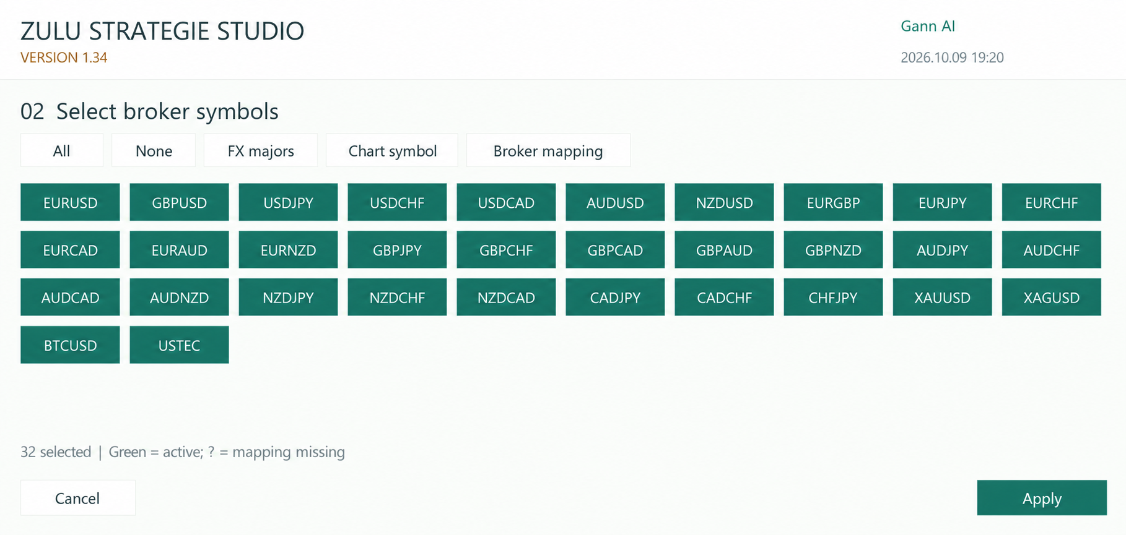1126x535 pixels.
Task: Toggle the NZDUSD symbol
Action: [724, 202]
